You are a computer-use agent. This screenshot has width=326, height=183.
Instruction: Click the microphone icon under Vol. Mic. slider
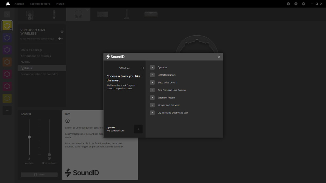[29, 159]
